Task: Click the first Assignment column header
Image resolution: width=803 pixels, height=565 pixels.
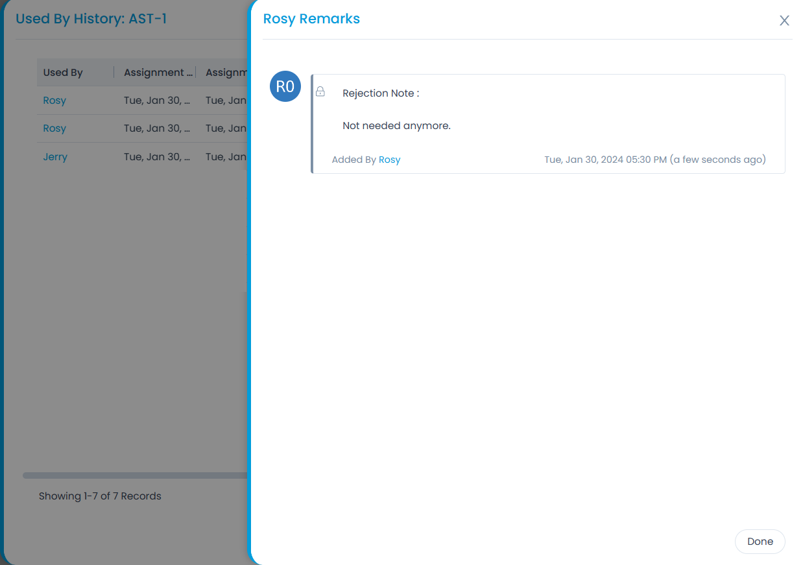Action: point(158,73)
